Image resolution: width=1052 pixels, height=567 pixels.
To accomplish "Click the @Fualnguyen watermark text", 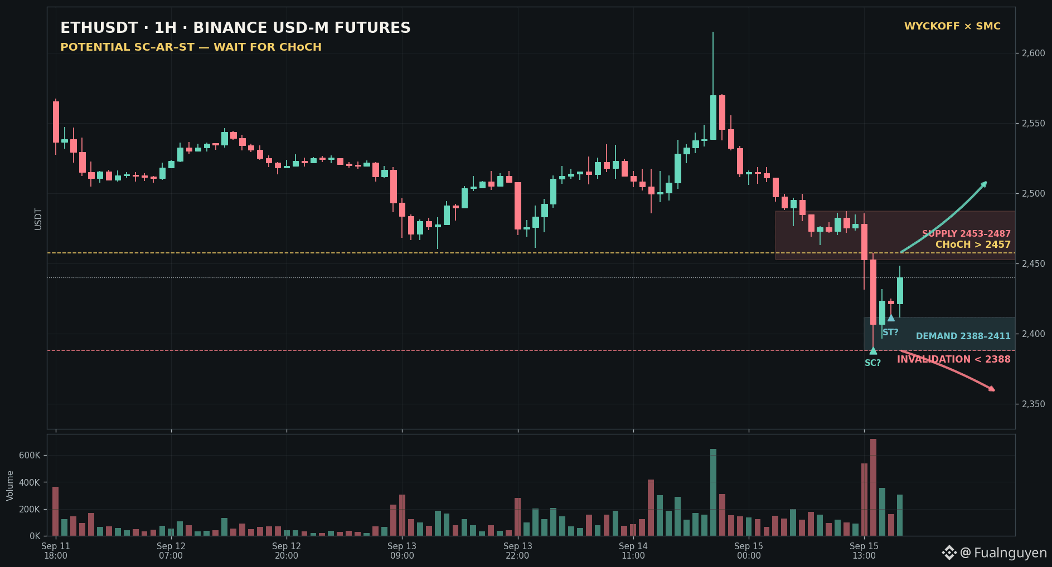I will click(x=1003, y=553).
